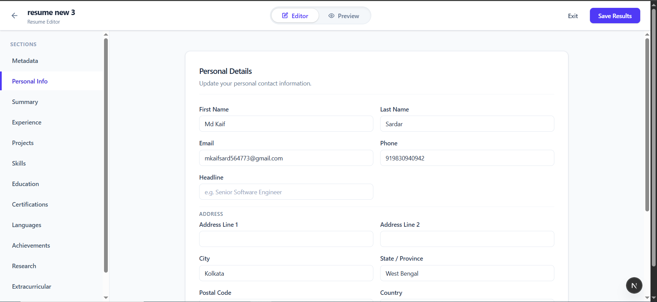Open the Metadata section
Screen dimensions: 657x302
(25, 61)
